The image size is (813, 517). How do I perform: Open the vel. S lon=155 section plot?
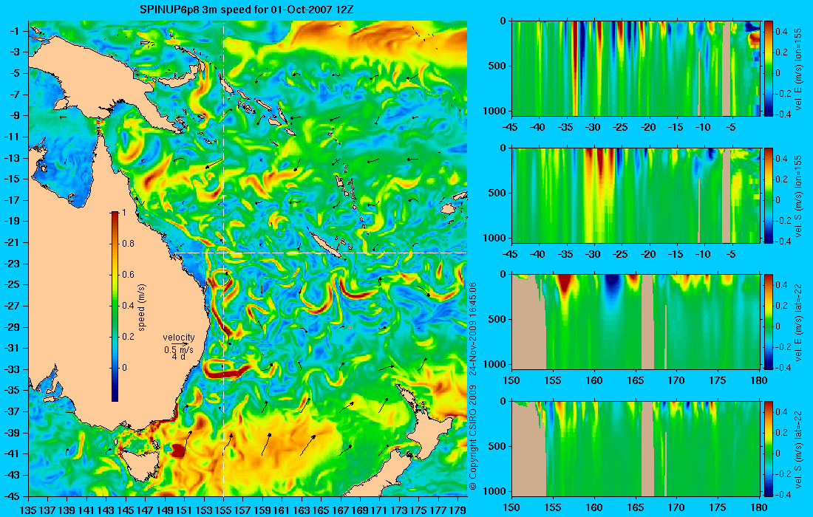coord(636,195)
